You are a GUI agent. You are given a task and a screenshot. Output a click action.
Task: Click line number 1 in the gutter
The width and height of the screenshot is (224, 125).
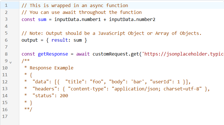point(6,5)
